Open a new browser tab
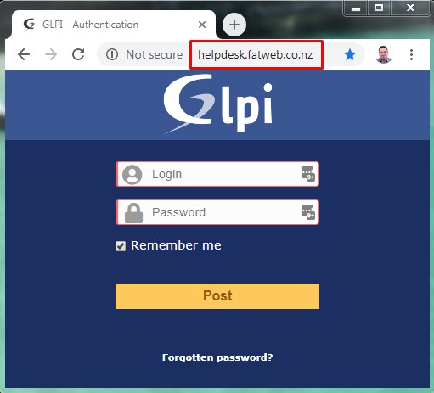This screenshot has height=393, width=434. pyautogui.click(x=234, y=25)
